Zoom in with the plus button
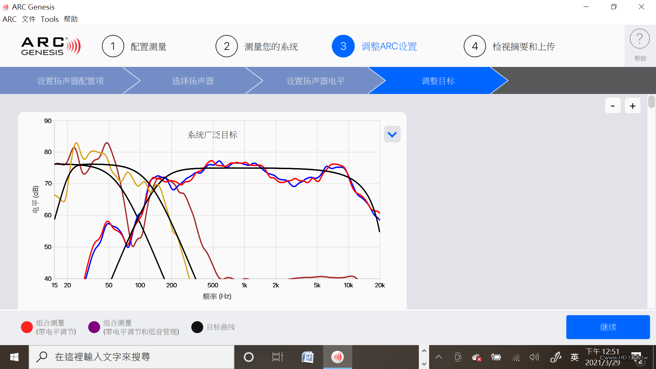 pos(632,106)
